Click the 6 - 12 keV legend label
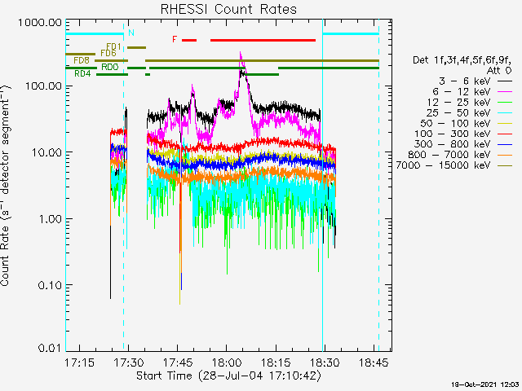 pyautogui.click(x=461, y=91)
